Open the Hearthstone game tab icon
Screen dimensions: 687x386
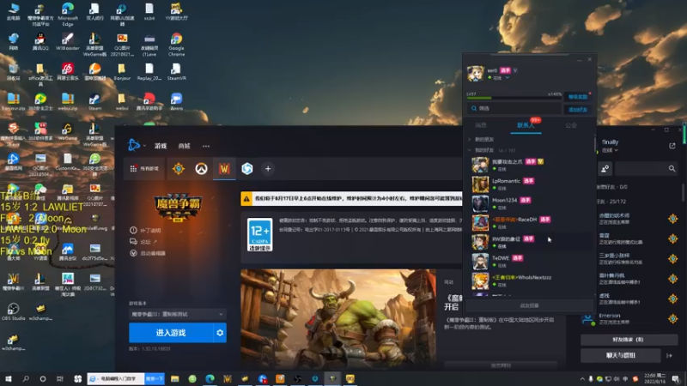pyautogui.click(x=179, y=168)
